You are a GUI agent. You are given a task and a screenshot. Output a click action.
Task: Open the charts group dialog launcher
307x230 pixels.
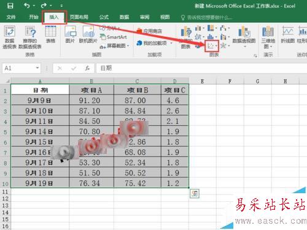point(255,55)
